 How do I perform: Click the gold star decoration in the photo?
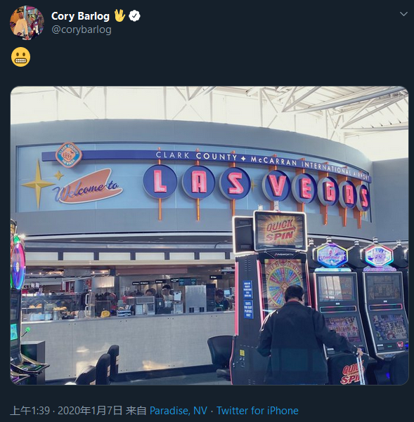(38, 185)
